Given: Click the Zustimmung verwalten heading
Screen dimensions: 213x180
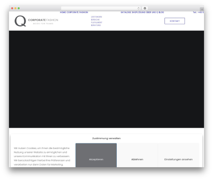Looking at the screenshot, I should [x=106, y=138].
